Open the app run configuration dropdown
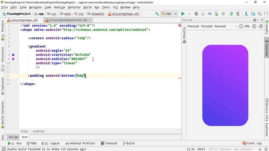This screenshot has width=269, height=151. (x=169, y=14)
